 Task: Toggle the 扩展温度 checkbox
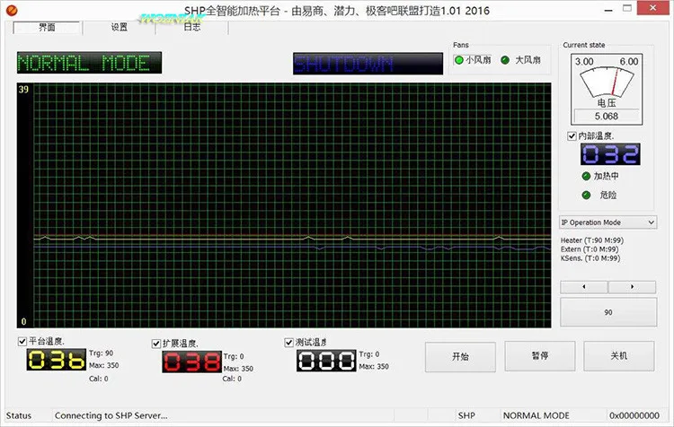[x=156, y=343]
